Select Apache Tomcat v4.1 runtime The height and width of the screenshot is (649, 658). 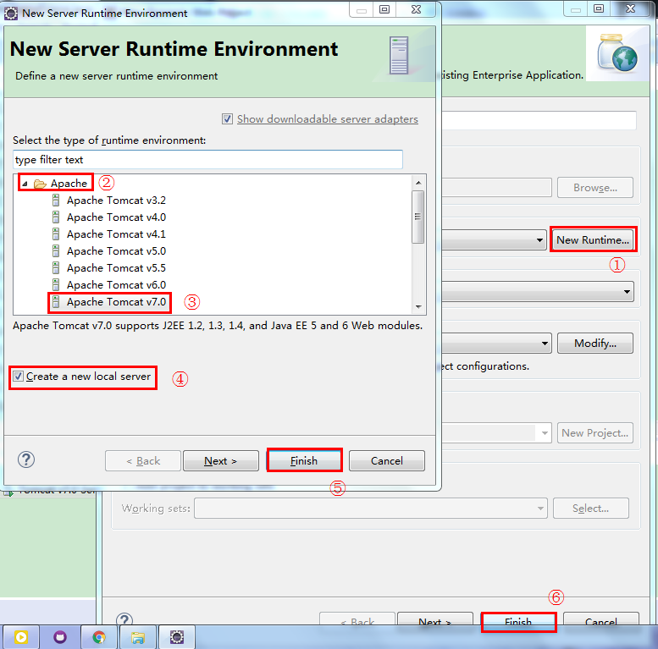pyautogui.click(x=116, y=234)
